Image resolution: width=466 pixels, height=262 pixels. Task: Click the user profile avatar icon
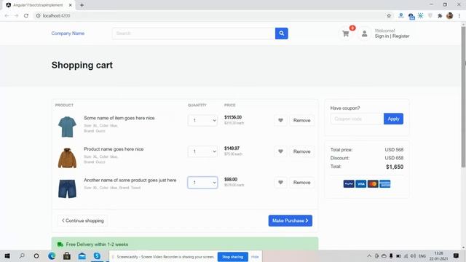click(364, 33)
